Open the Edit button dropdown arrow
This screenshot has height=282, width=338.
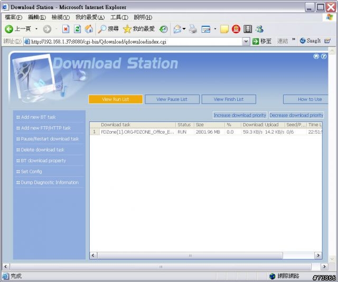pyautogui.click(x=215, y=29)
